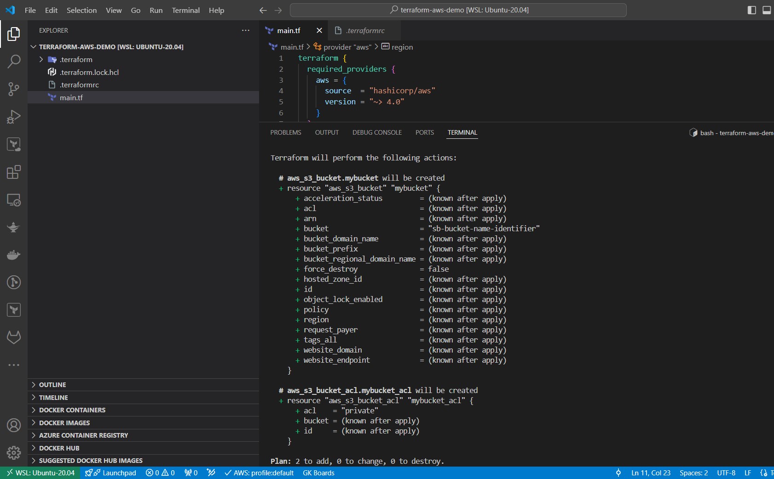Expand the DOCKER CONTAINERS section
774x479 pixels.
(x=71, y=410)
